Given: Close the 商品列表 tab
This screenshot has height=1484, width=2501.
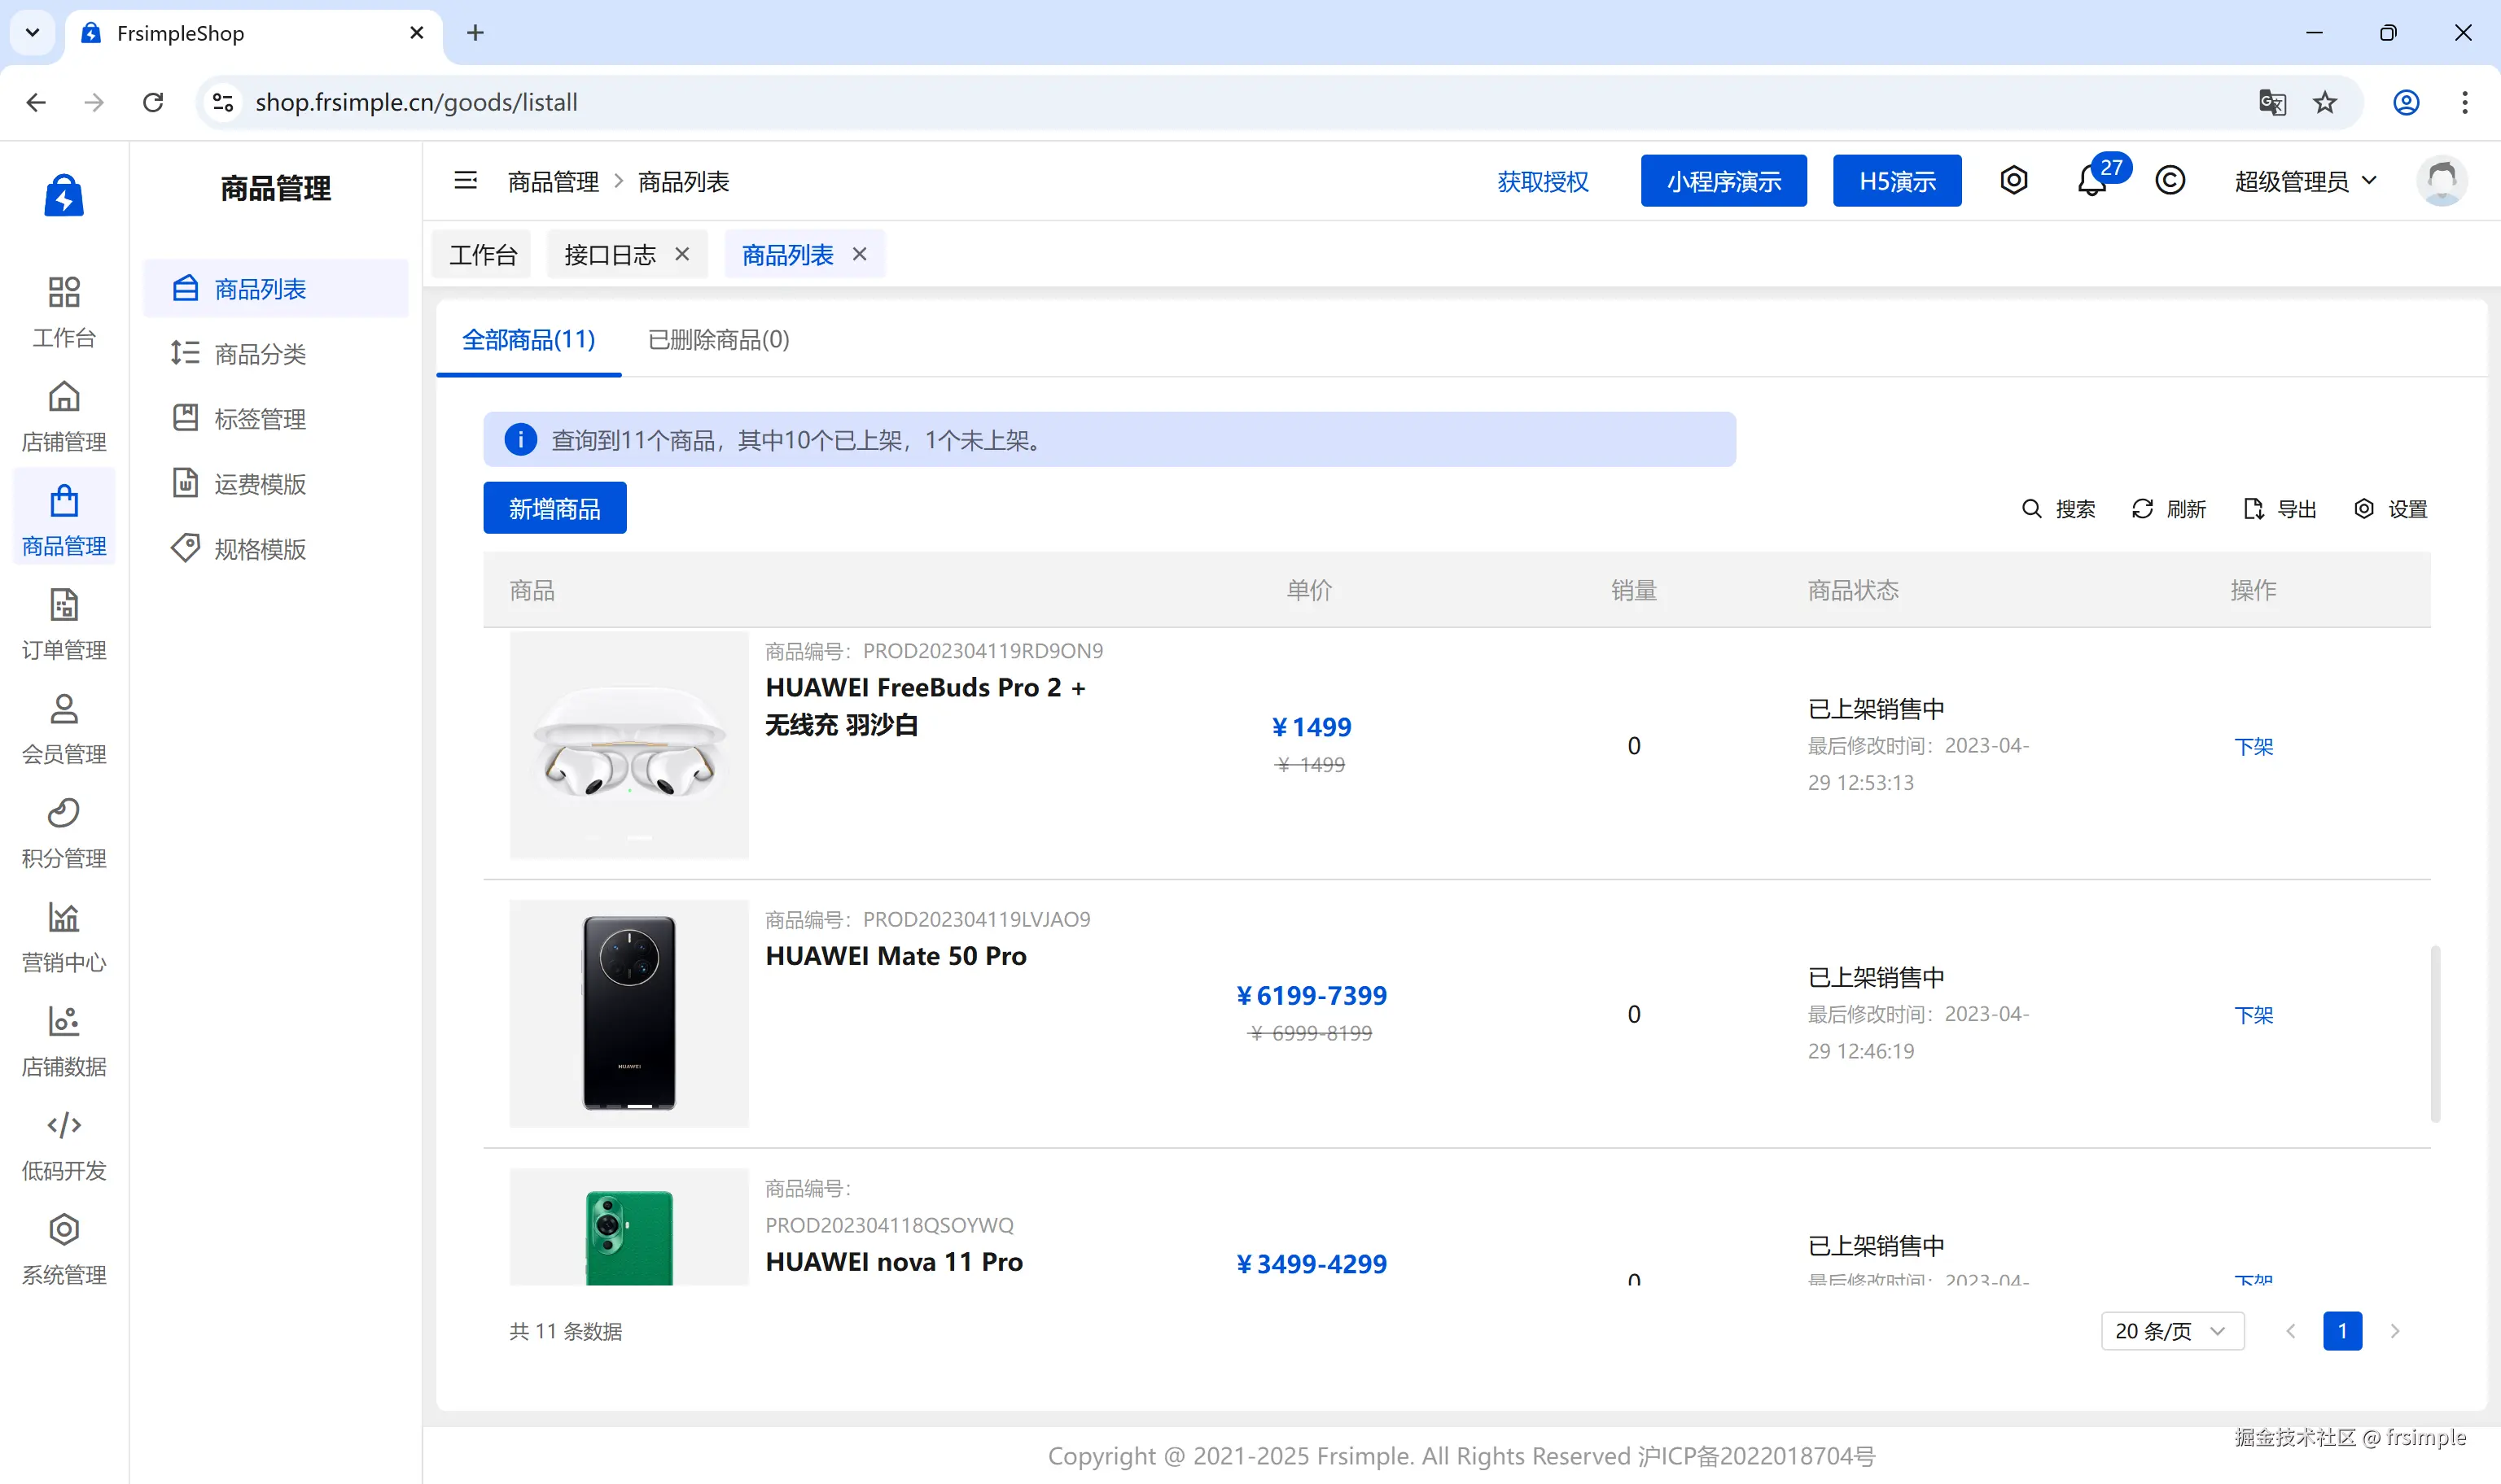Looking at the screenshot, I should (x=860, y=254).
